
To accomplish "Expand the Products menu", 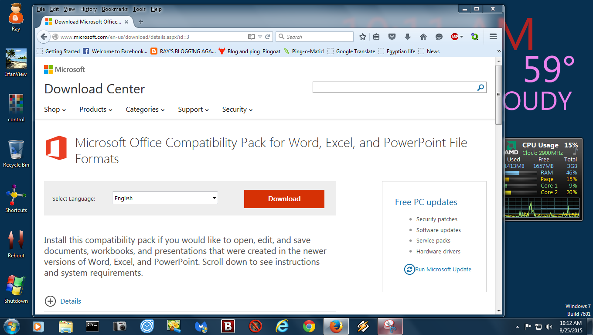I will [x=96, y=109].
